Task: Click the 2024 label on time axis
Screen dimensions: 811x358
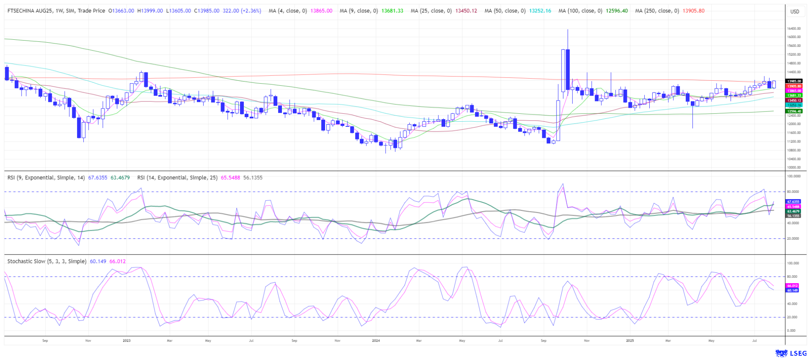Action: 376,340
